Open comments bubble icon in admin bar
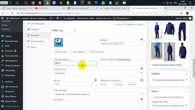 click(x=59, y=18)
